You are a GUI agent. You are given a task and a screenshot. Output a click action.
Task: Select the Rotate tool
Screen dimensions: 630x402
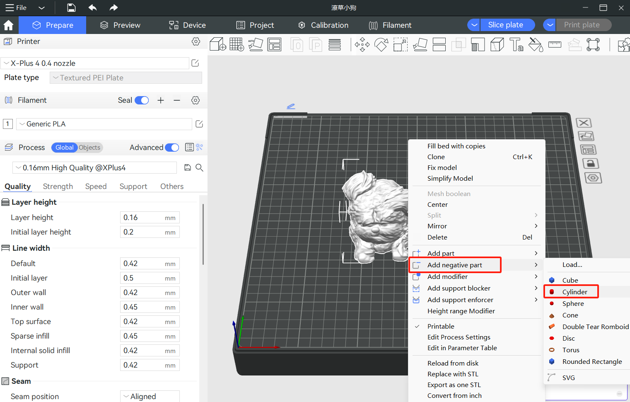(x=381, y=44)
